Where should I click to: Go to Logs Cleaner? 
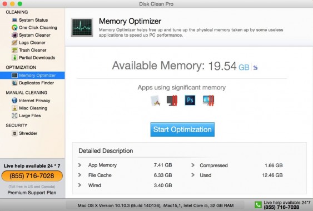point(32,43)
